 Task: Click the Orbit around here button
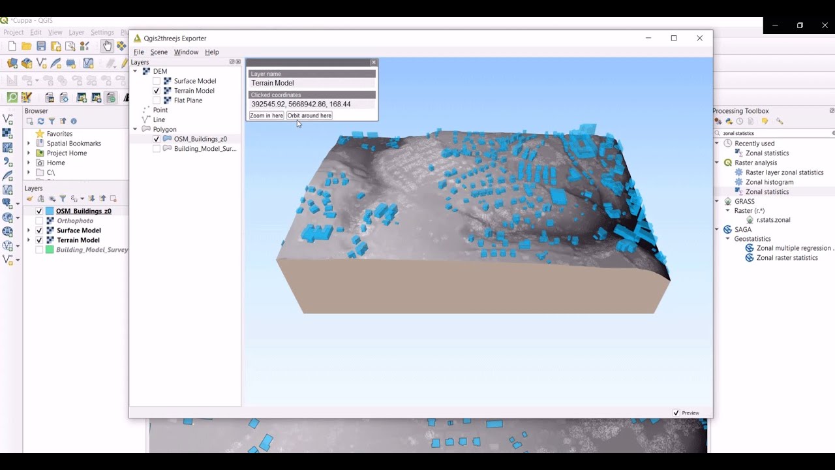point(309,116)
